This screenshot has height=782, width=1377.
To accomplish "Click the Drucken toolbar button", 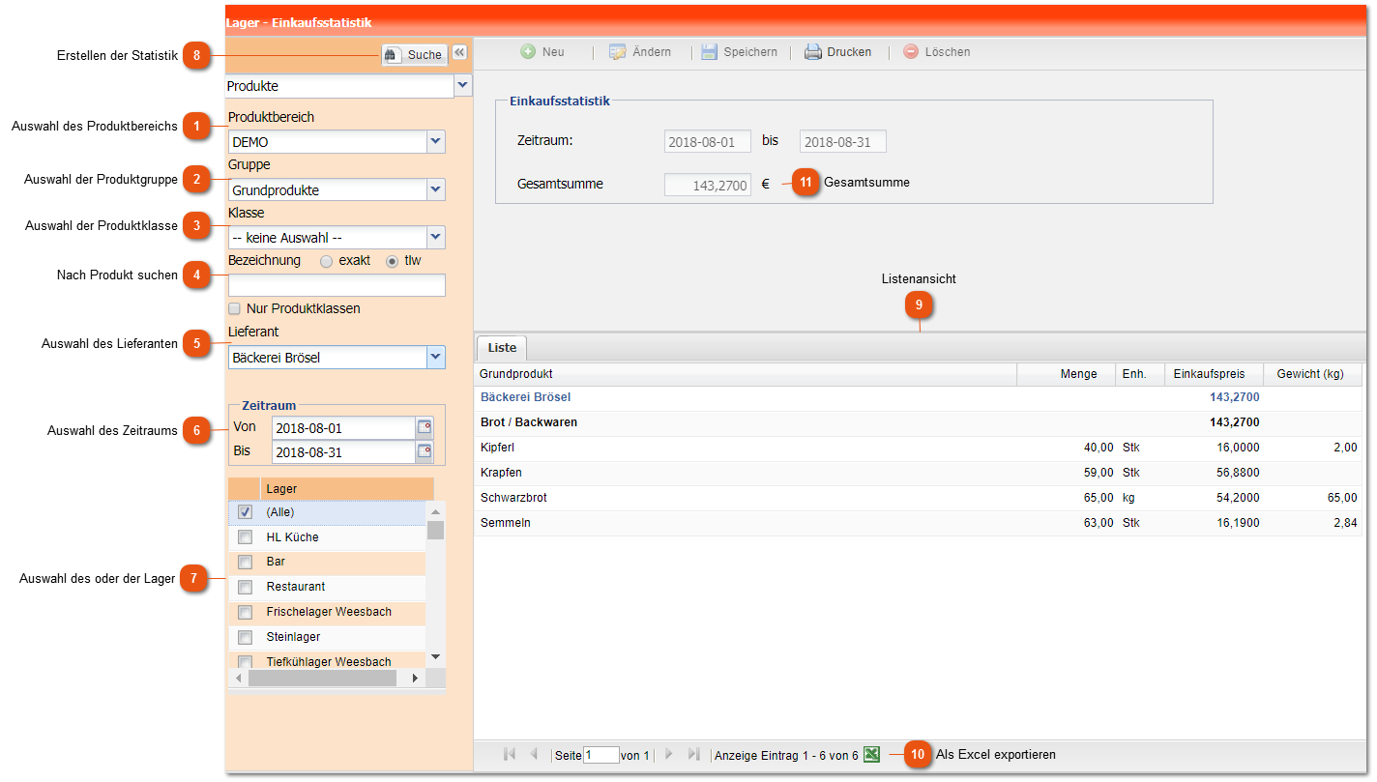I will click(838, 52).
